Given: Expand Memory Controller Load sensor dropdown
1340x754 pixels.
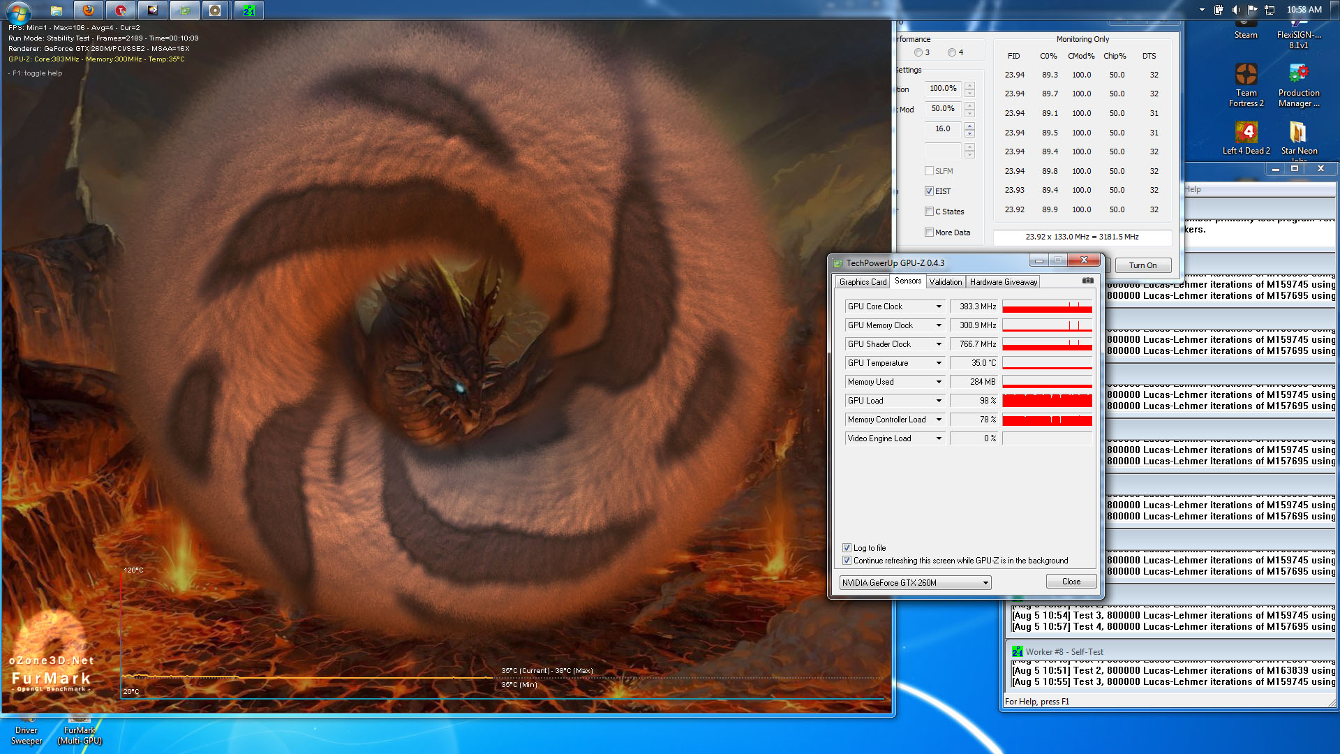Looking at the screenshot, I should [939, 420].
